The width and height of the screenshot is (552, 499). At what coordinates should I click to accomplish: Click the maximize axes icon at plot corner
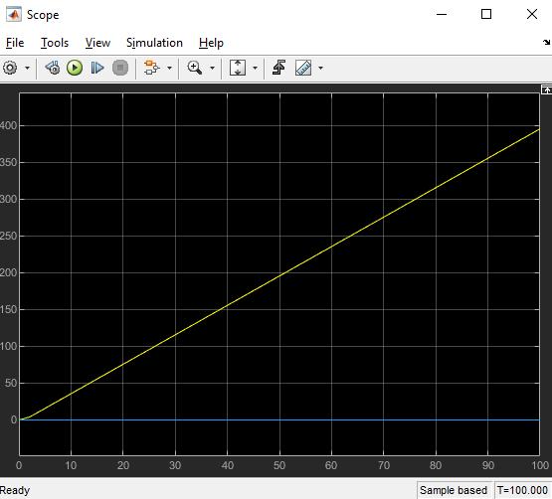546,89
